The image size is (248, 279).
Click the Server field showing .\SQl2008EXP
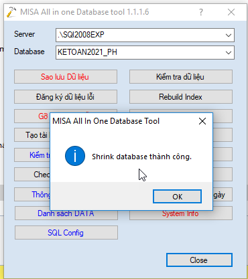[145, 35]
